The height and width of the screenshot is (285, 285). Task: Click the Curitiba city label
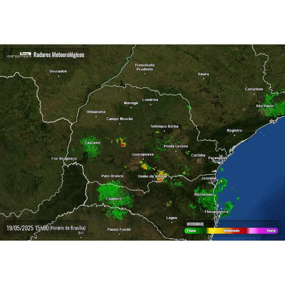[198, 156]
